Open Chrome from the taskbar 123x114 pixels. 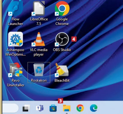(x=80, y=108)
